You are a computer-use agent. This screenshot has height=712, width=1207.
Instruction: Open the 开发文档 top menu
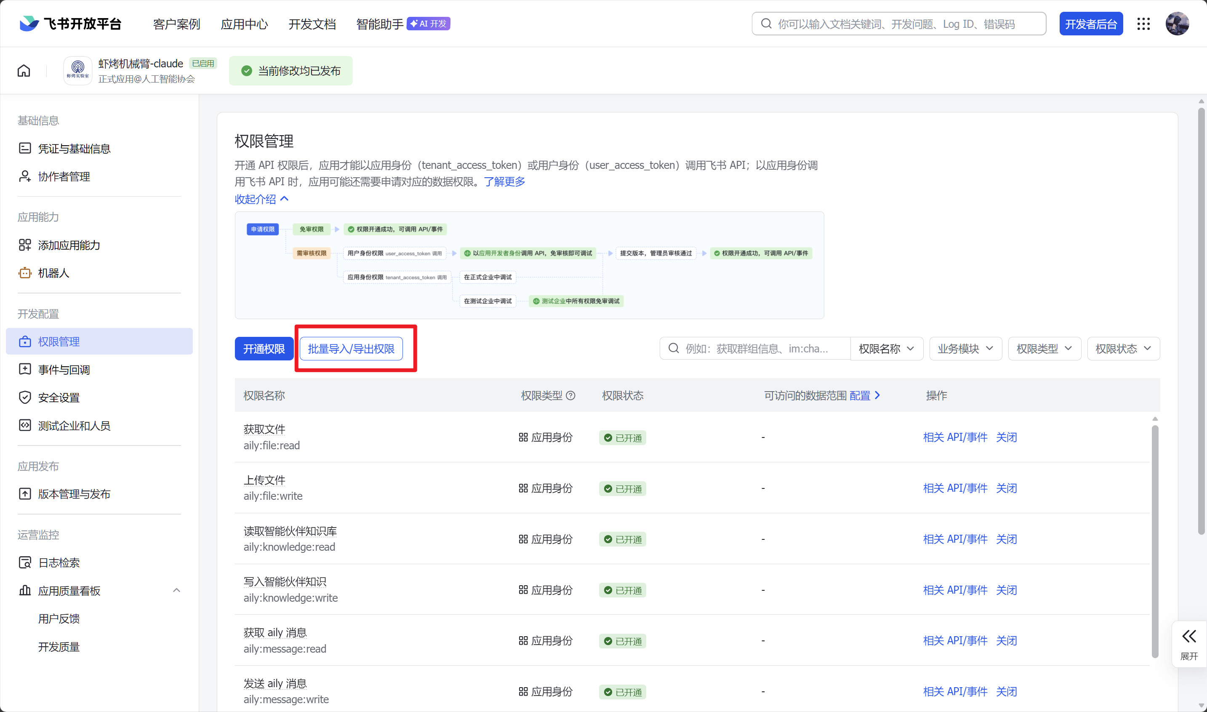pos(312,24)
